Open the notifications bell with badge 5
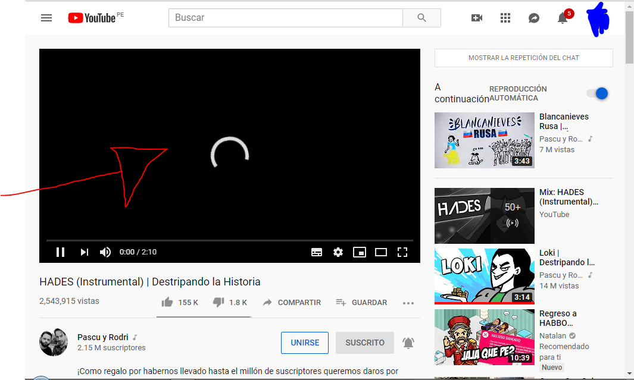Image resolution: width=634 pixels, height=380 pixels. pos(563,18)
